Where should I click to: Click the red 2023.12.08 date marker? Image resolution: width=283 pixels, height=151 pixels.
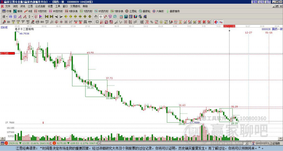point(229,26)
